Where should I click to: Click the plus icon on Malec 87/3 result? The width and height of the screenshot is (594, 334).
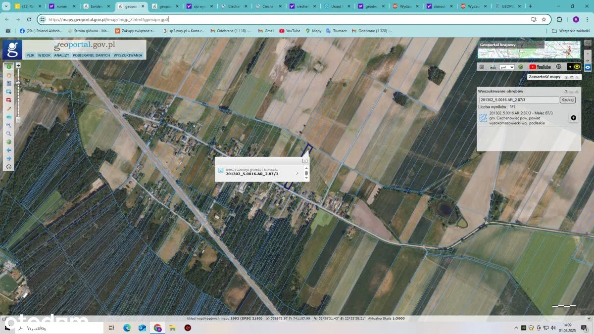point(573,118)
